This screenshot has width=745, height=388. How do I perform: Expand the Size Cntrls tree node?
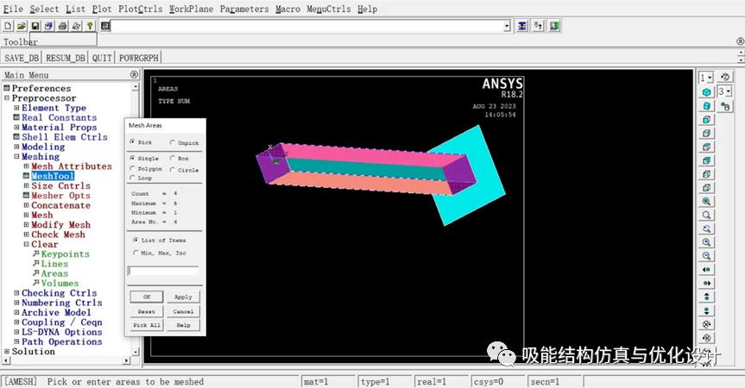click(27, 185)
